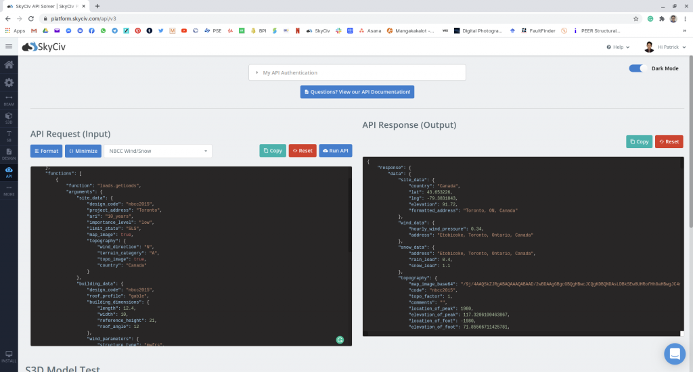This screenshot has height=372, width=693.
Task: Toggle the Dark Mode switch
Action: coord(638,68)
